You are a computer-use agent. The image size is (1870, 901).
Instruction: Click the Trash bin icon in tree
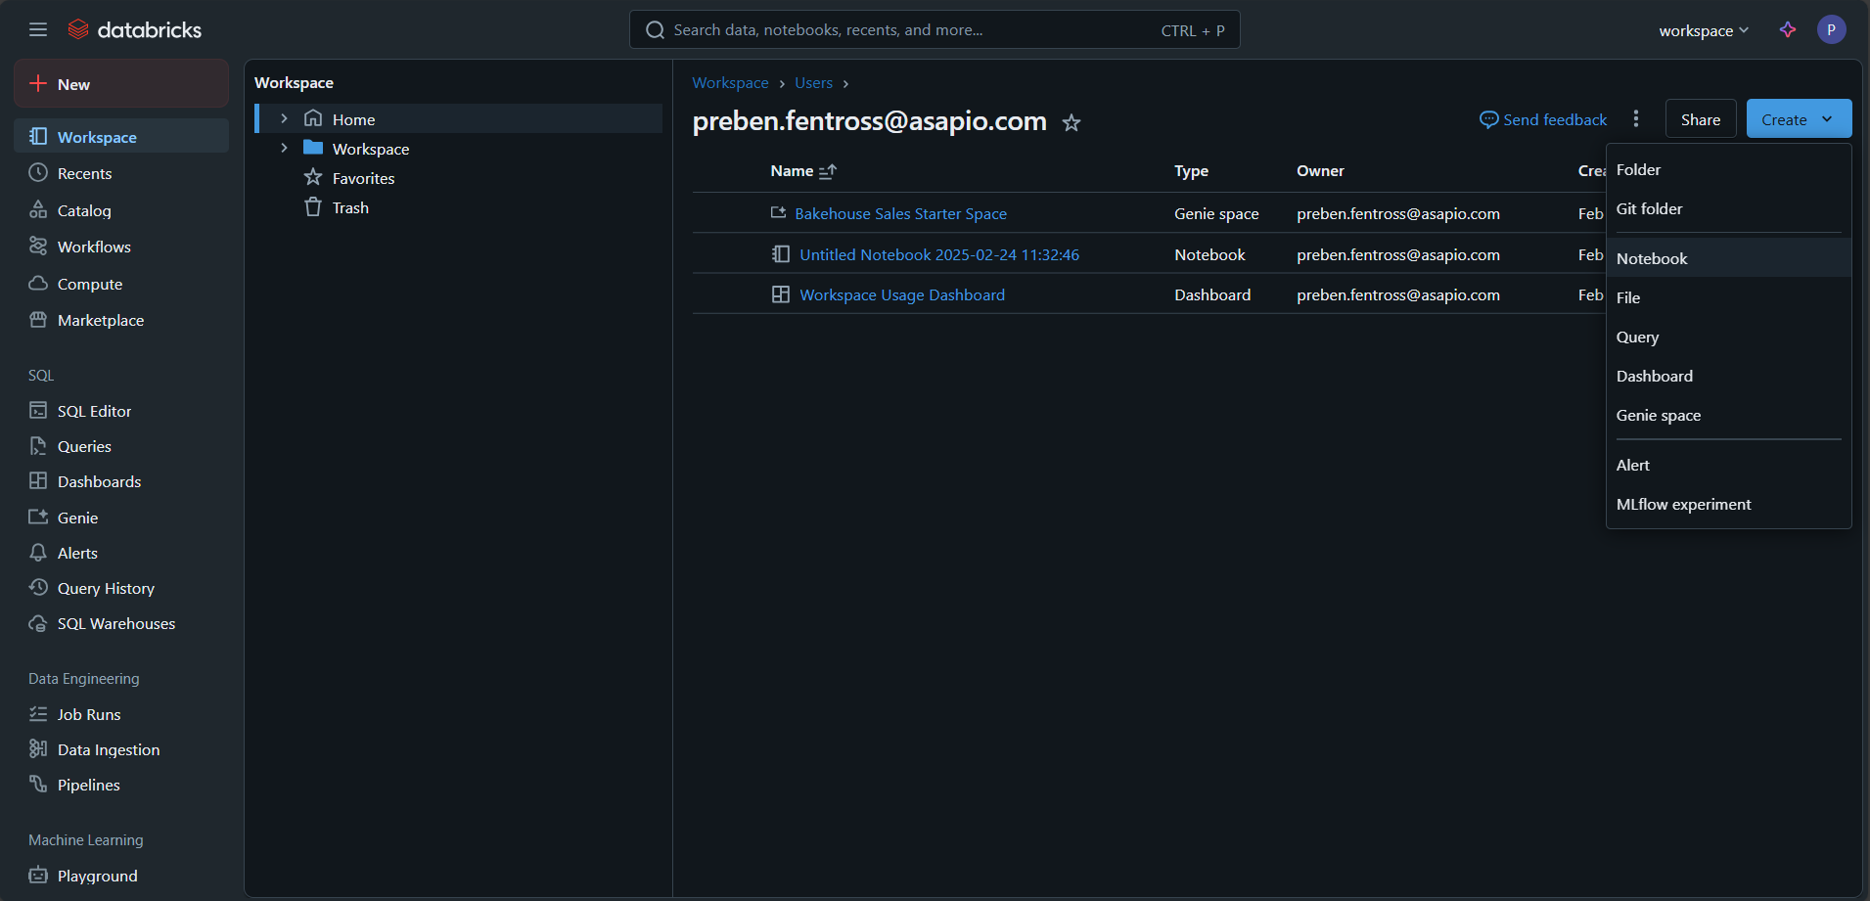click(313, 206)
